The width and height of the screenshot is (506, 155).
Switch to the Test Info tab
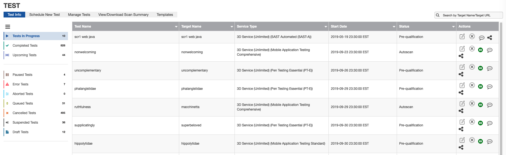tap(14, 15)
